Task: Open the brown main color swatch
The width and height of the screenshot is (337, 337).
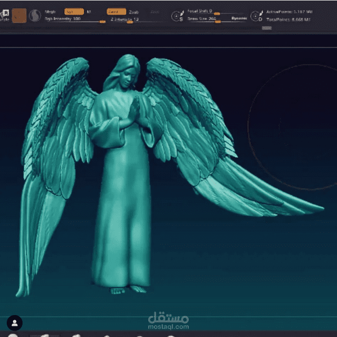Action: point(19,16)
